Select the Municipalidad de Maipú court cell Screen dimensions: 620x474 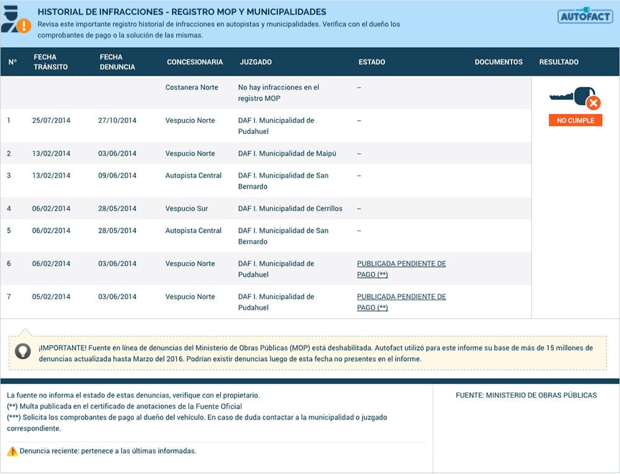287,153
